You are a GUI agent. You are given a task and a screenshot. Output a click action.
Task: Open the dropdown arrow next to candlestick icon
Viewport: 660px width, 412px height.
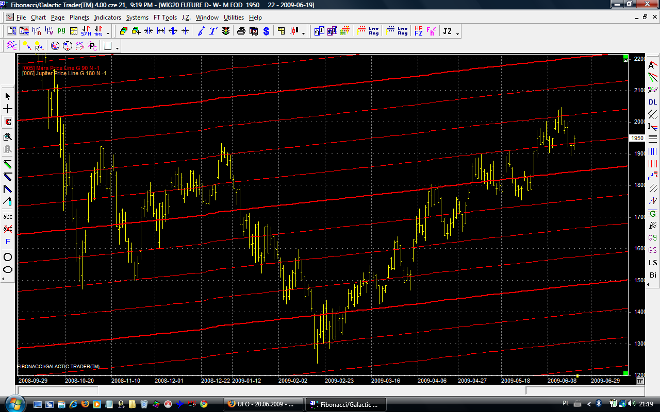(x=303, y=33)
